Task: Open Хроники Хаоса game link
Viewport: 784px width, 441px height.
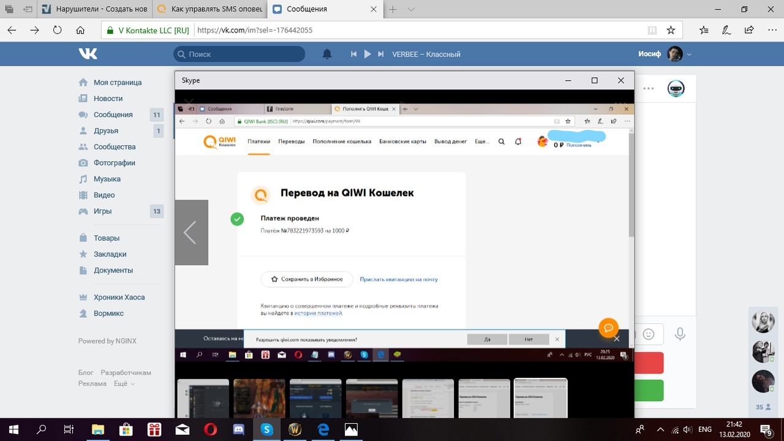Action: click(x=119, y=297)
